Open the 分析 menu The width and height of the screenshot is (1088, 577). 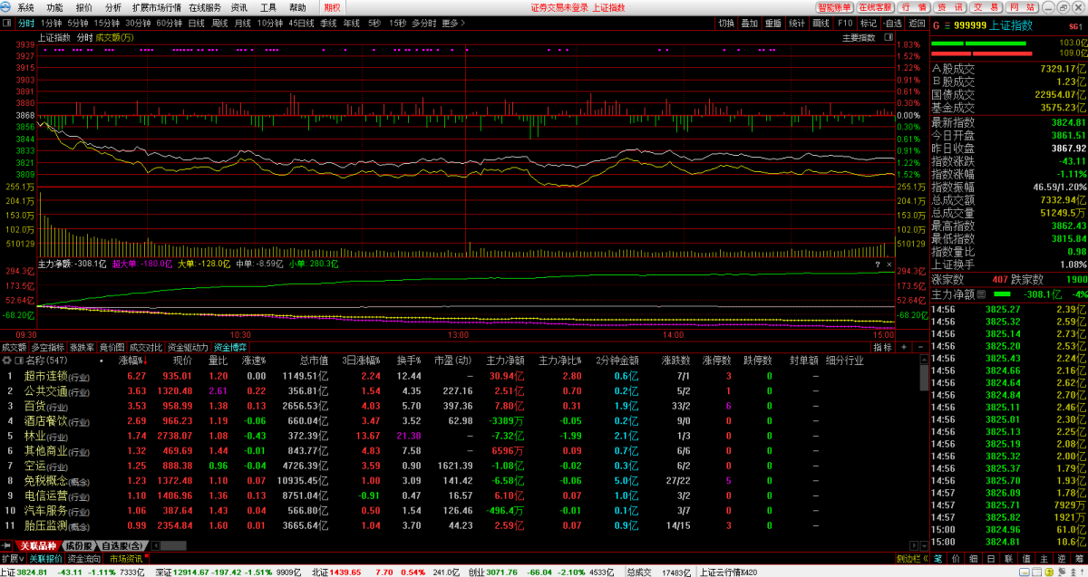coord(113,7)
